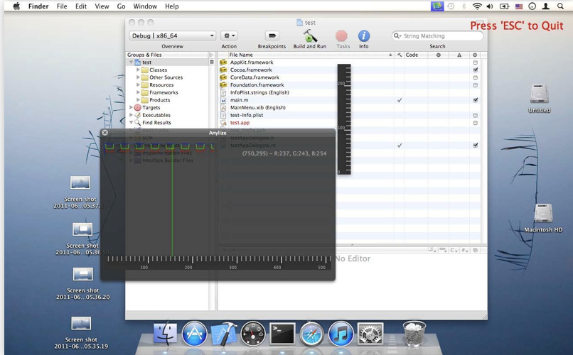The image size is (573, 355).
Task: Open Dashboard from the Dock
Action: (x=253, y=334)
